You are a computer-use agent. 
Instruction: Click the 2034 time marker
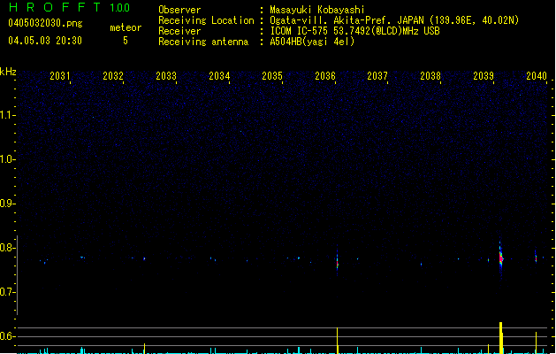pos(219,76)
